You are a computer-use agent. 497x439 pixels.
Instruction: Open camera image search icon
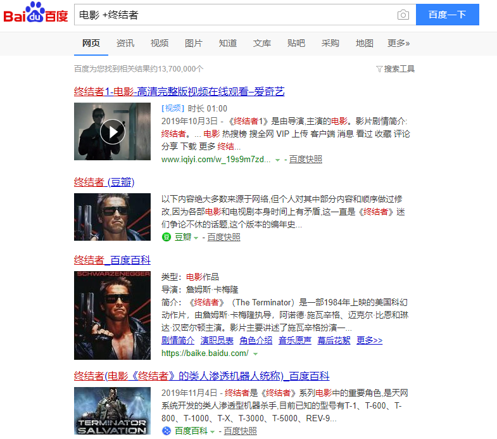pyautogui.click(x=403, y=15)
